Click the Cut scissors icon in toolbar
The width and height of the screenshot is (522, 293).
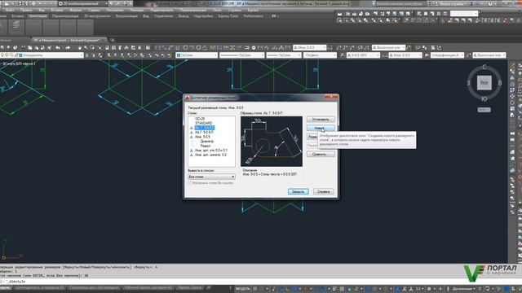click(24, 48)
